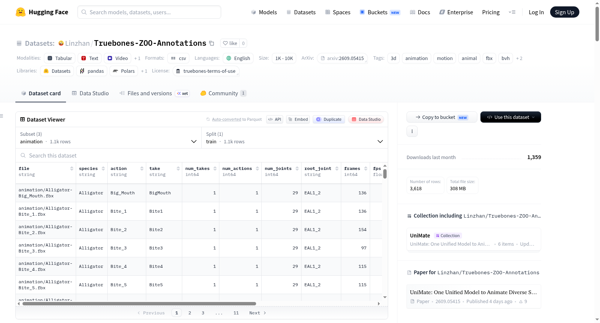Sort the num_joints column
The height and width of the screenshot is (323, 600).
pyautogui.click(x=297, y=169)
